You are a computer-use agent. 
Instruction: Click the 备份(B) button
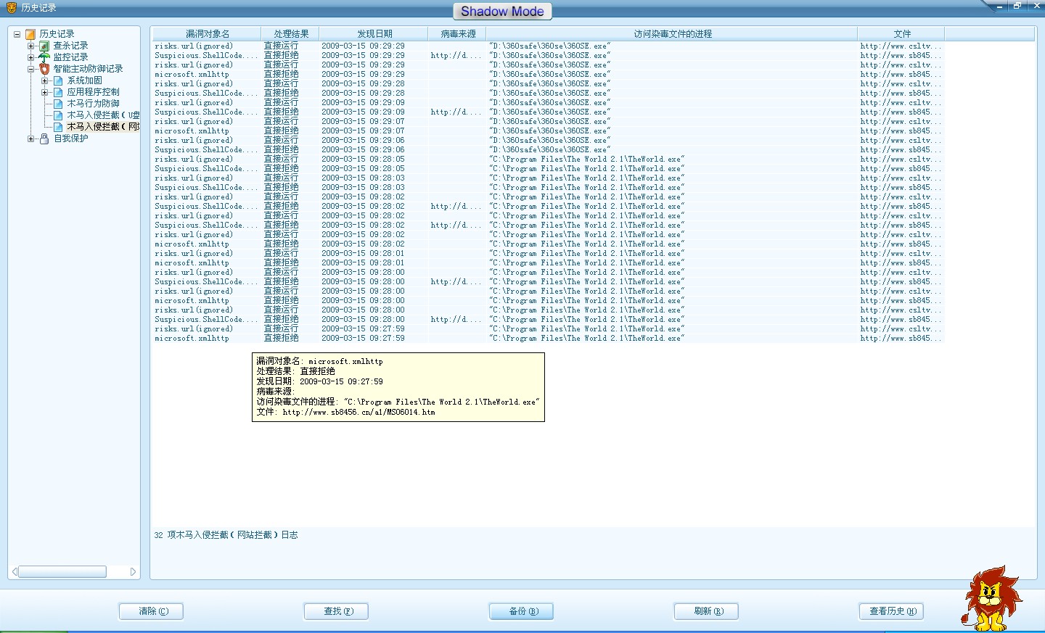pyautogui.click(x=521, y=611)
